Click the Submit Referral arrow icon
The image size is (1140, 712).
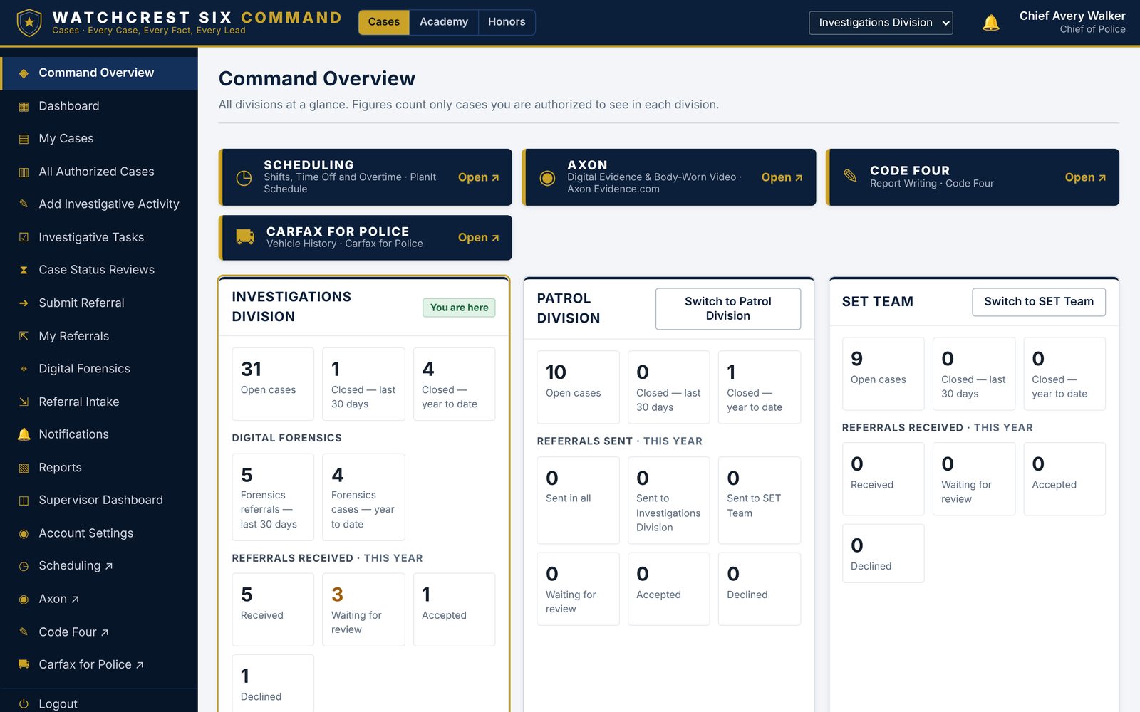24,303
